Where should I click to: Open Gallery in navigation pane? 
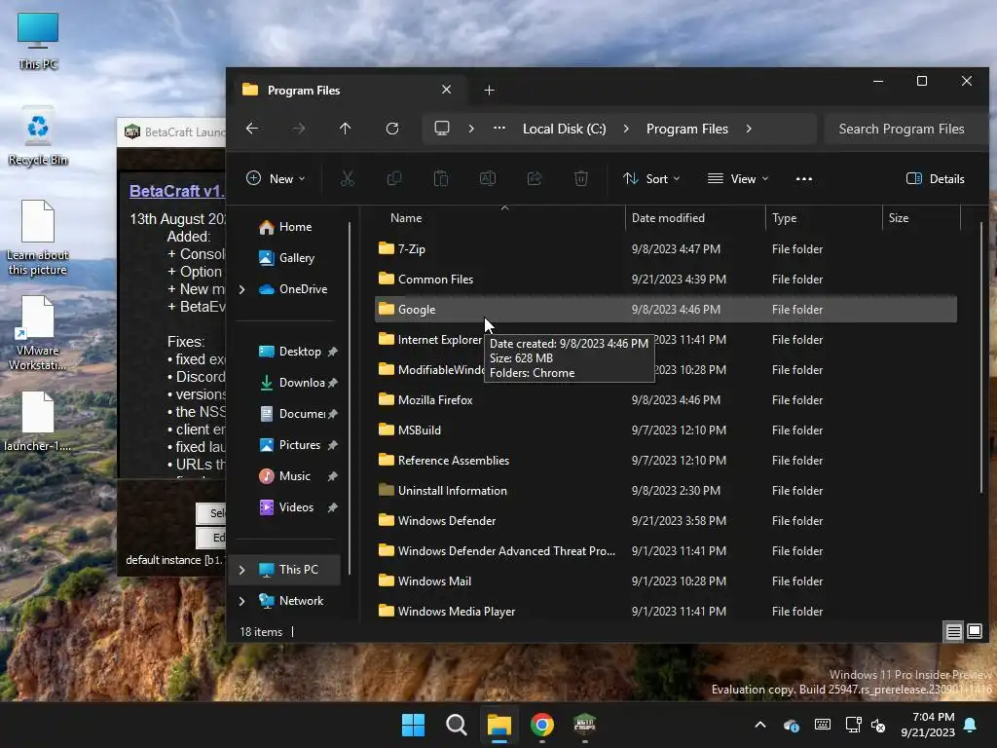pyautogui.click(x=287, y=258)
